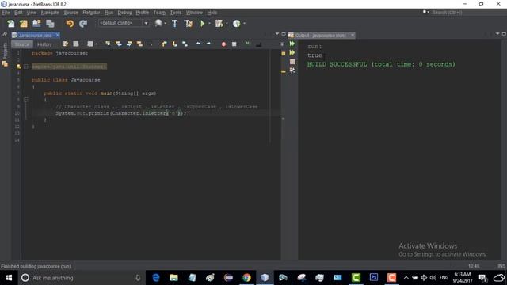
Task: Expand the globe icon dropdown arrow
Action: (x=166, y=24)
